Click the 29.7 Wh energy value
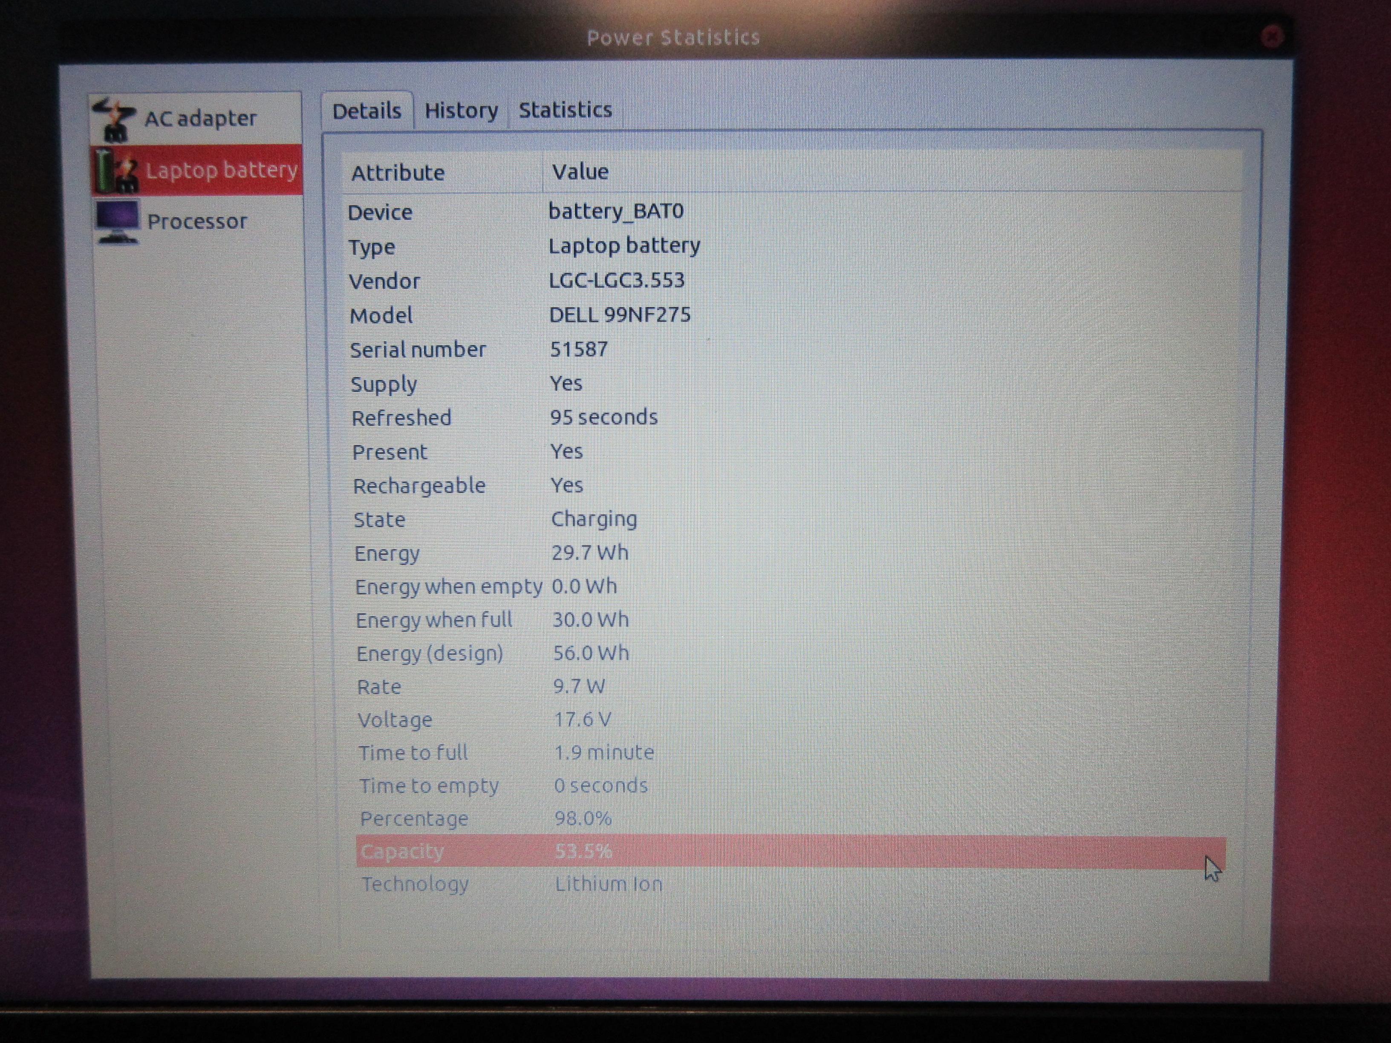This screenshot has width=1391, height=1043. (x=589, y=553)
